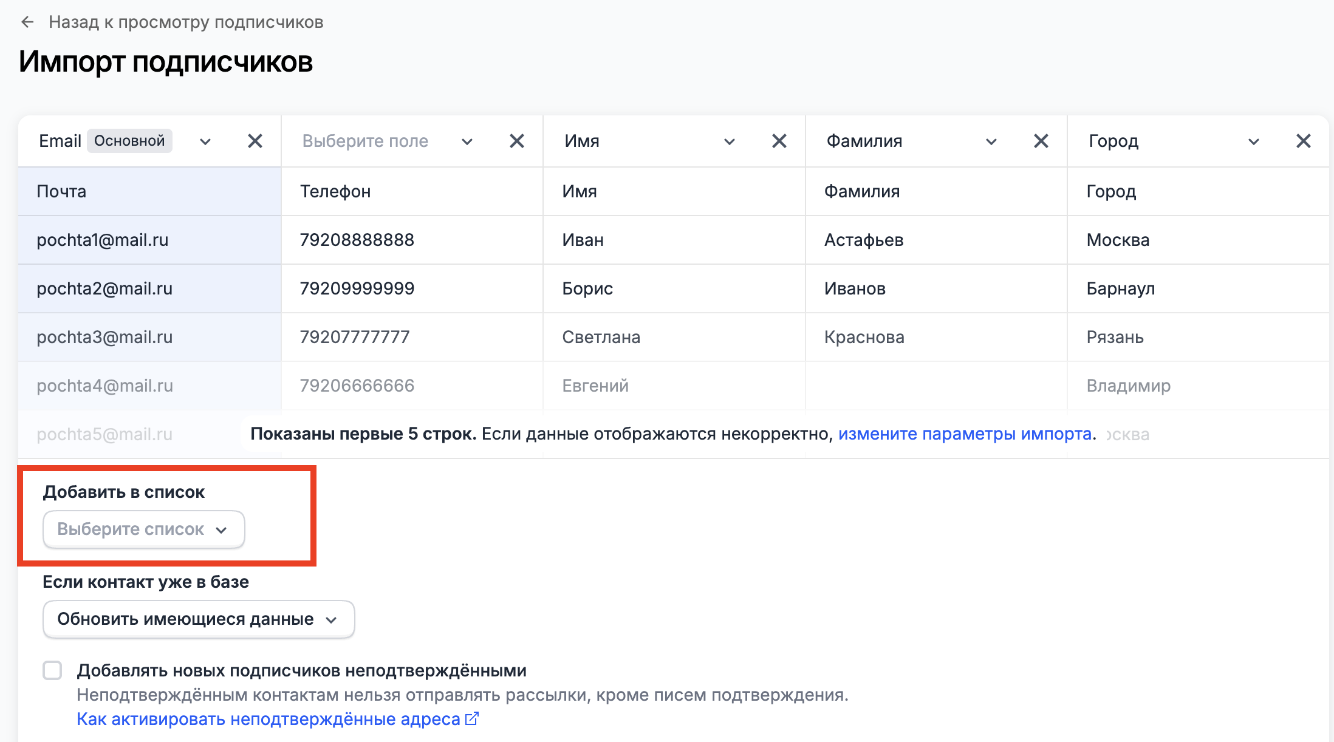The image size is (1334, 742).
Task: Select the pochta1@mail.ru cell
Action: coord(149,240)
